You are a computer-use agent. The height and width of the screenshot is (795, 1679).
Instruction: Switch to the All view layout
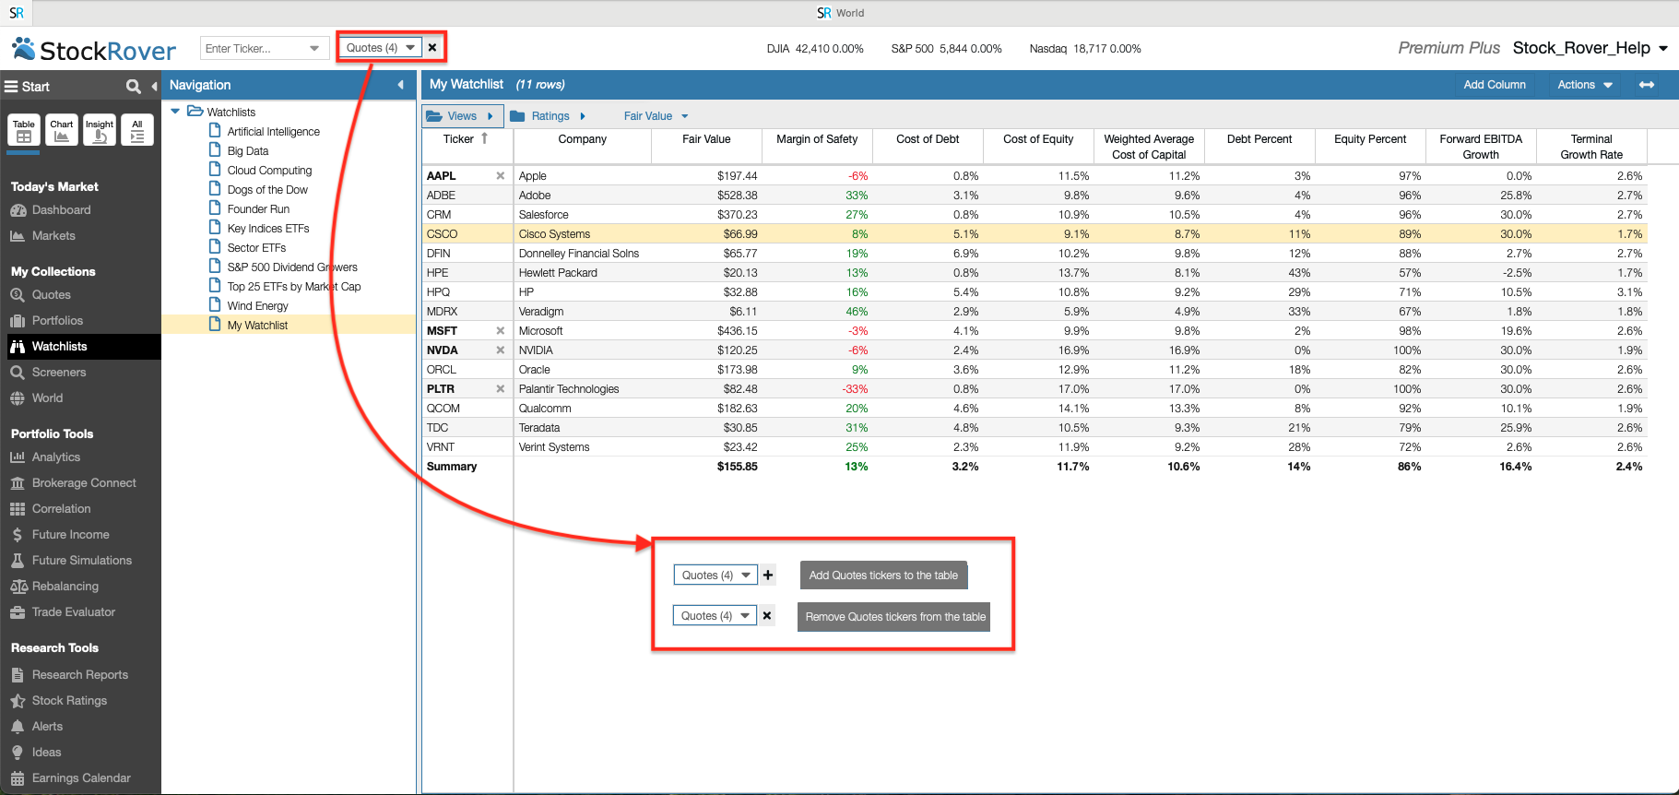click(x=137, y=131)
